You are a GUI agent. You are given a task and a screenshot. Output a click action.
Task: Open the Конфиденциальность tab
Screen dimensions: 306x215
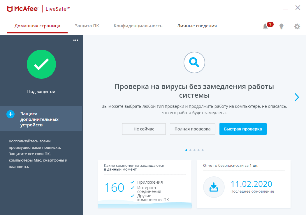coord(138,26)
